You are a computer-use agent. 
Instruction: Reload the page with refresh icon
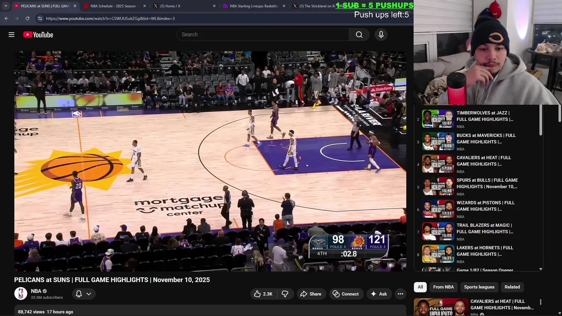point(27,18)
